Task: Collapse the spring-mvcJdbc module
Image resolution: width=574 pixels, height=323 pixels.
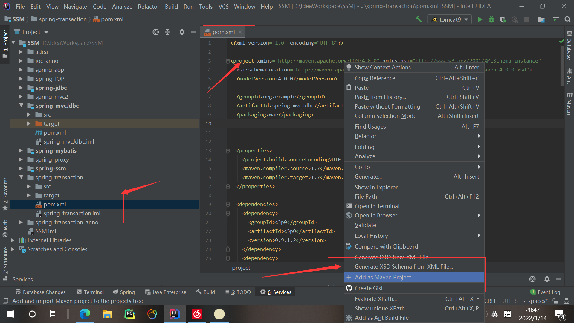Action: pos(21,106)
